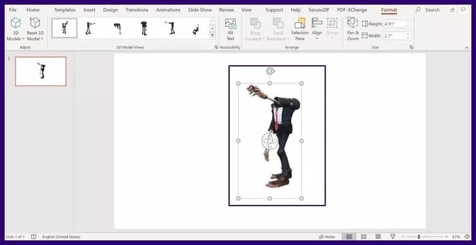This screenshot has width=476, height=245.
Task: Open zoom dialog via 67% level
Action: (456, 237)
